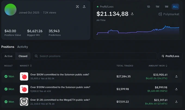Click the MegaETH logo icon
Image resolution: width=185 pixels, height=110 pixels.
24,102
